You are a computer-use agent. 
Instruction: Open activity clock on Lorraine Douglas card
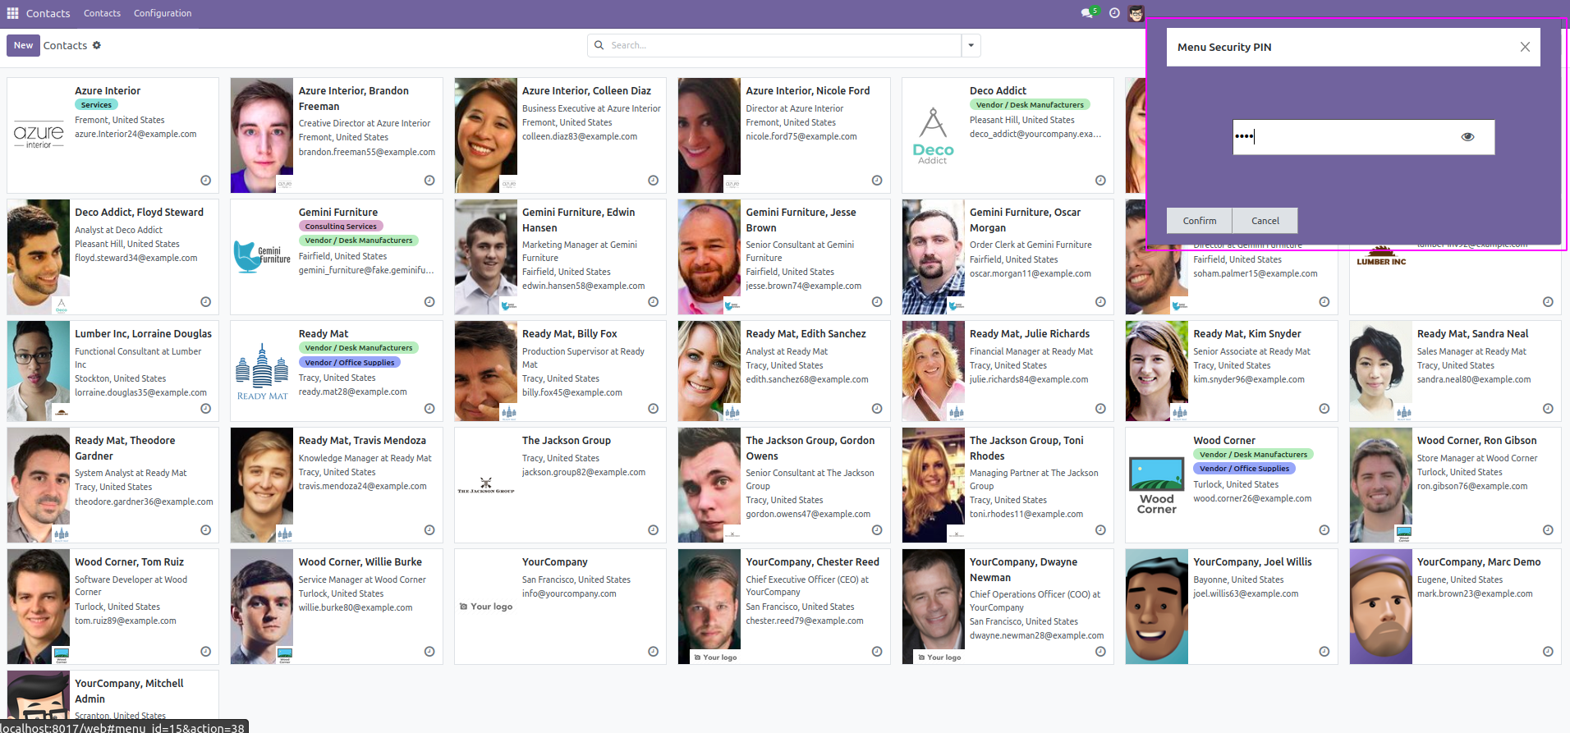coord(205,409)
